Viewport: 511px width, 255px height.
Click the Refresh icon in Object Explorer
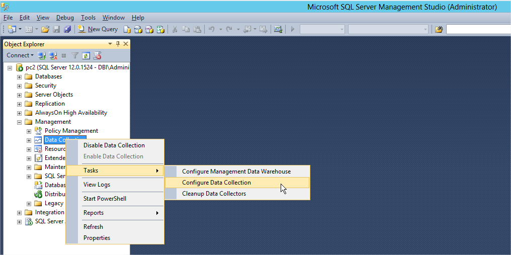pyautogui.click(x=86, y=55)
